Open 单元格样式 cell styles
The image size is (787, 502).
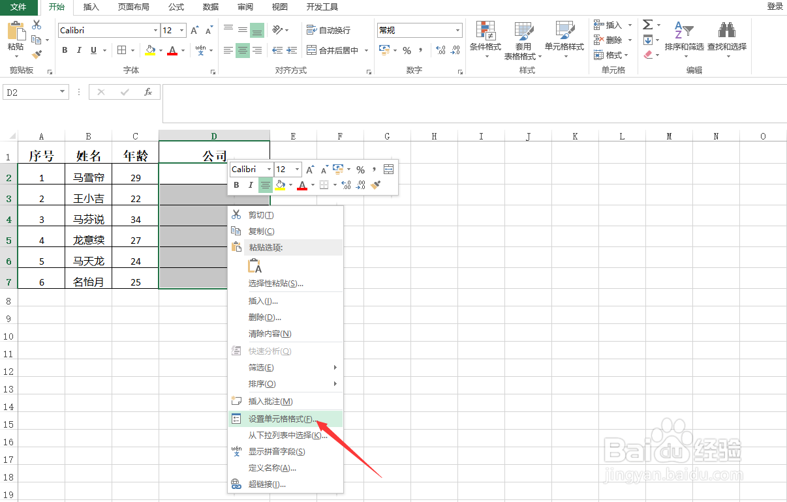point(564,39)
